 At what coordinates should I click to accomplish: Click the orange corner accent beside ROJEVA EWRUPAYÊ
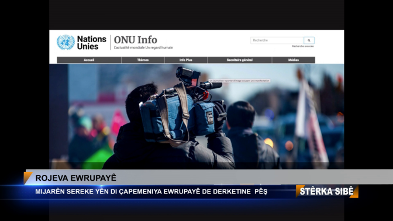[x=27, y=178]
